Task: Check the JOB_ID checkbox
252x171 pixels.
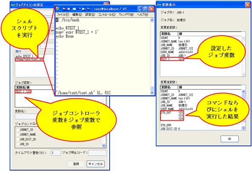Action: 18,144
